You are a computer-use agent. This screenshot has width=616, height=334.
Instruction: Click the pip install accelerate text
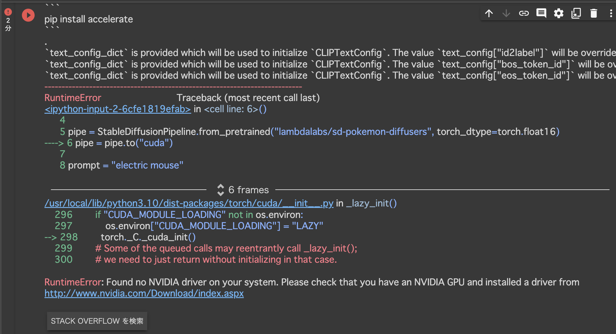coord(89,19)
